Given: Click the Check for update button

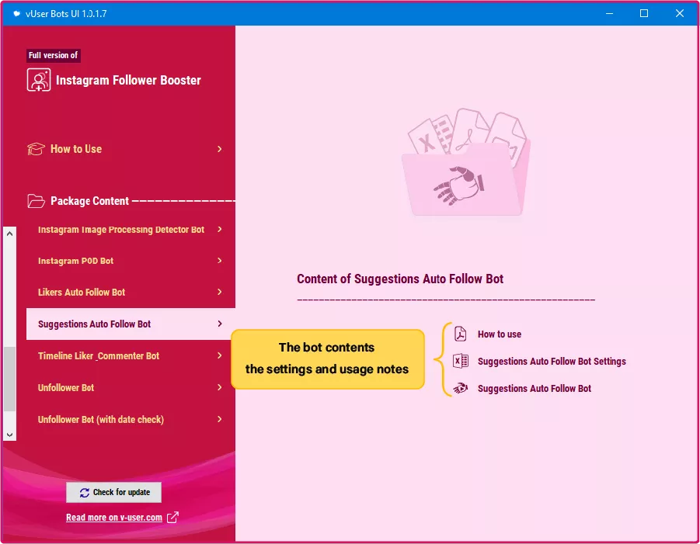Looking at the screenshot, I should coord(114,492).
